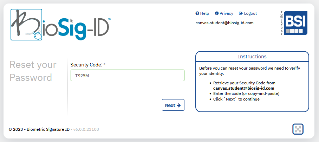The height and width of the screenshot is (142, 319).
Task: Open the Privacy link
Action: point(224,13)
